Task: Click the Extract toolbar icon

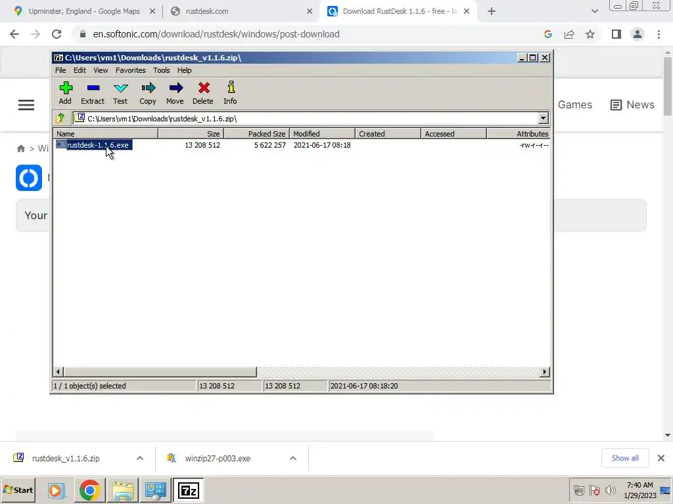Action: 93,93
